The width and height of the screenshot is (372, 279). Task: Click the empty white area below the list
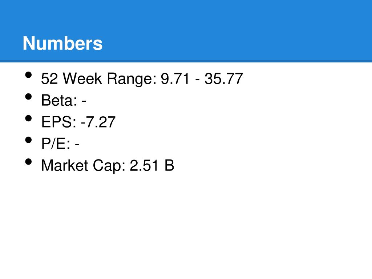pyautogui.click(x=186, y=225)
